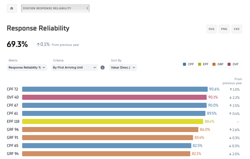
Task: Download chart as PNG
Action: pos(224,29)
